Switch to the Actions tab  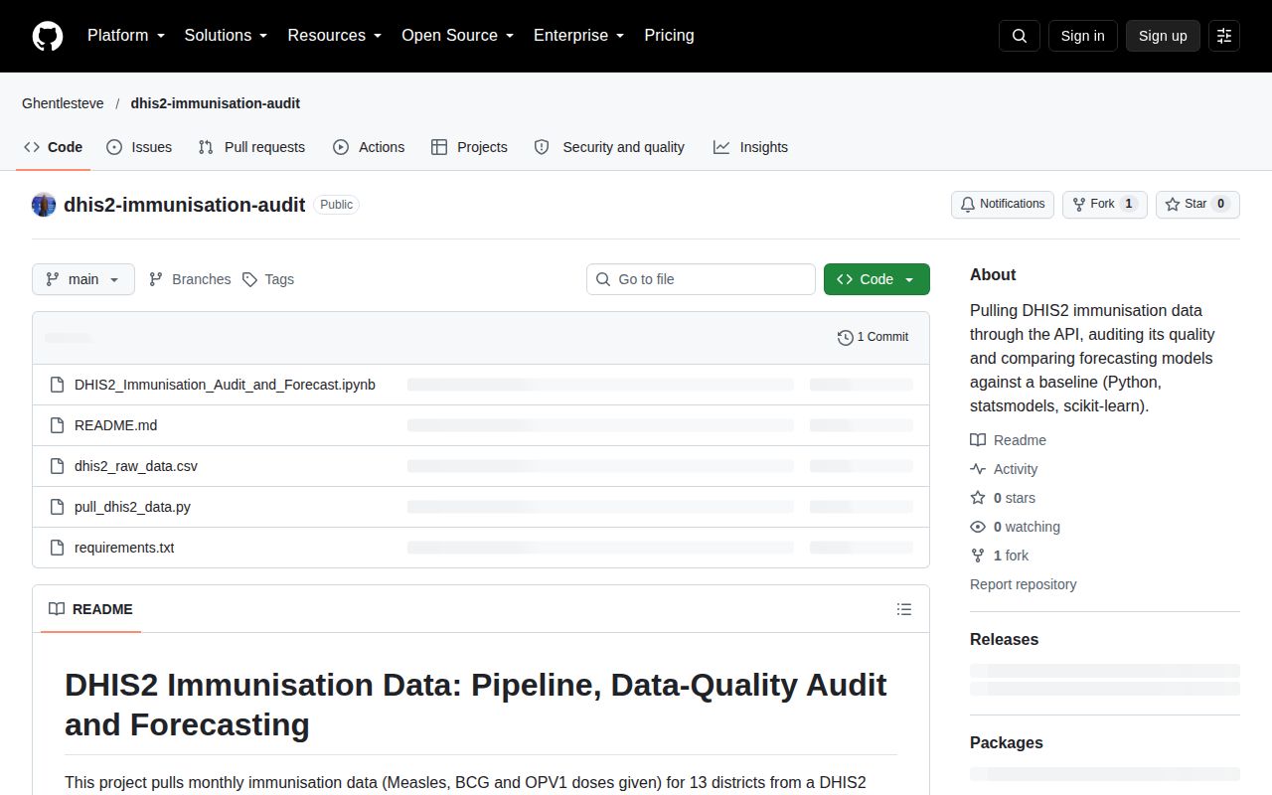tap(369, 147)
